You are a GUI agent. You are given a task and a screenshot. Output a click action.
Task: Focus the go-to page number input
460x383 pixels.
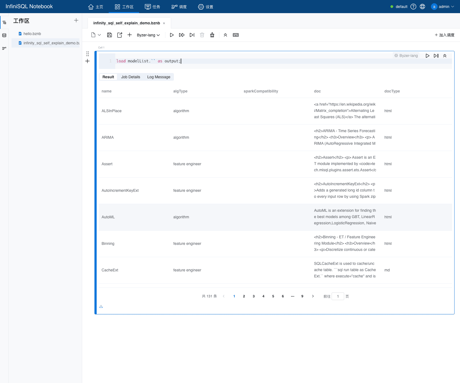pos(338,296)
